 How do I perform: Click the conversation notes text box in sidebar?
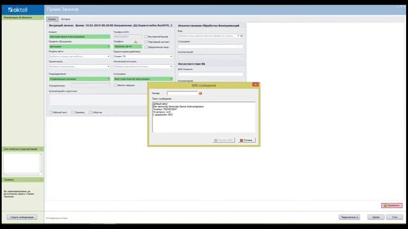pos(21,163)
